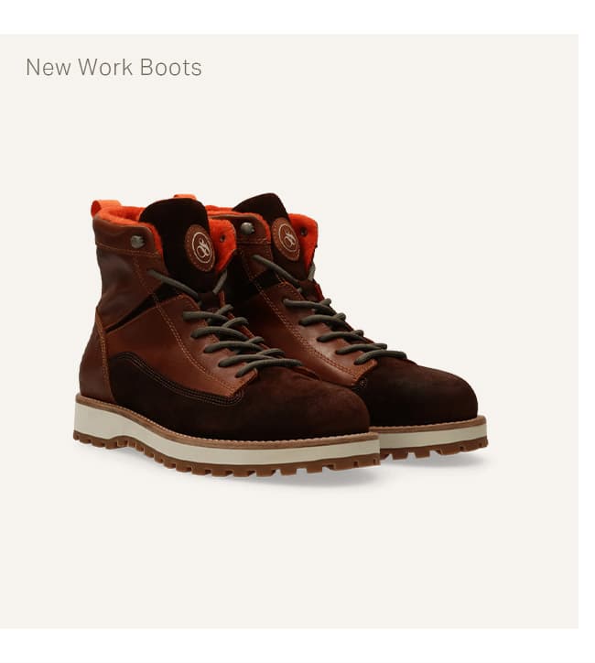Select the metal eyelet on right boot collar
Screen dimensions: 595x663
(247, 228)
